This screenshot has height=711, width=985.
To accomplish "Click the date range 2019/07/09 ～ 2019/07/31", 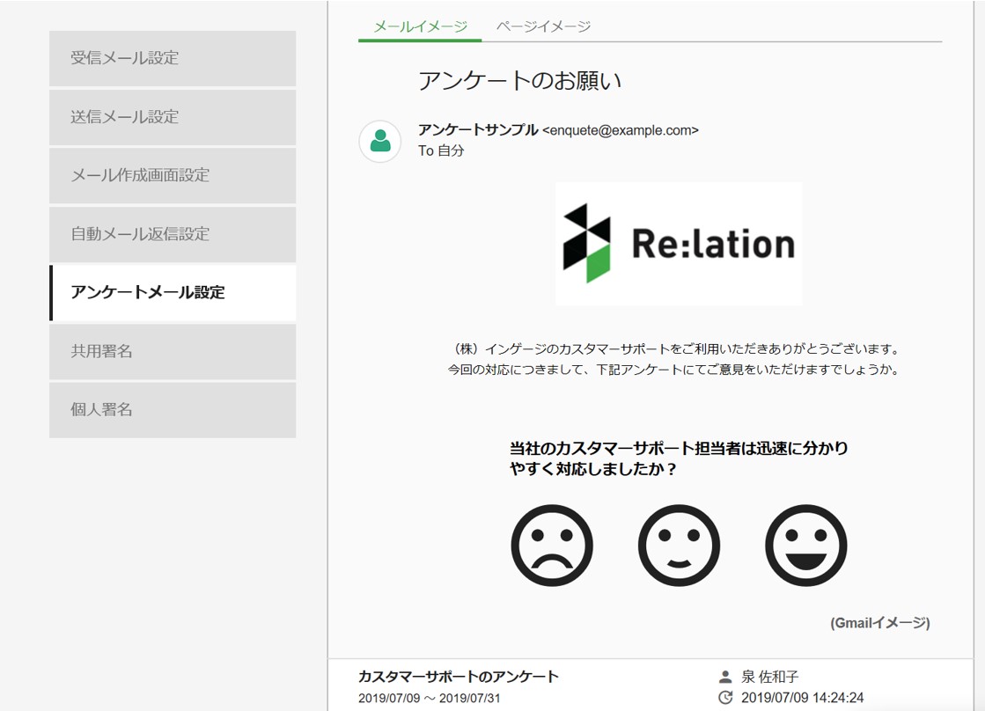I will click(x=429, y=698).
